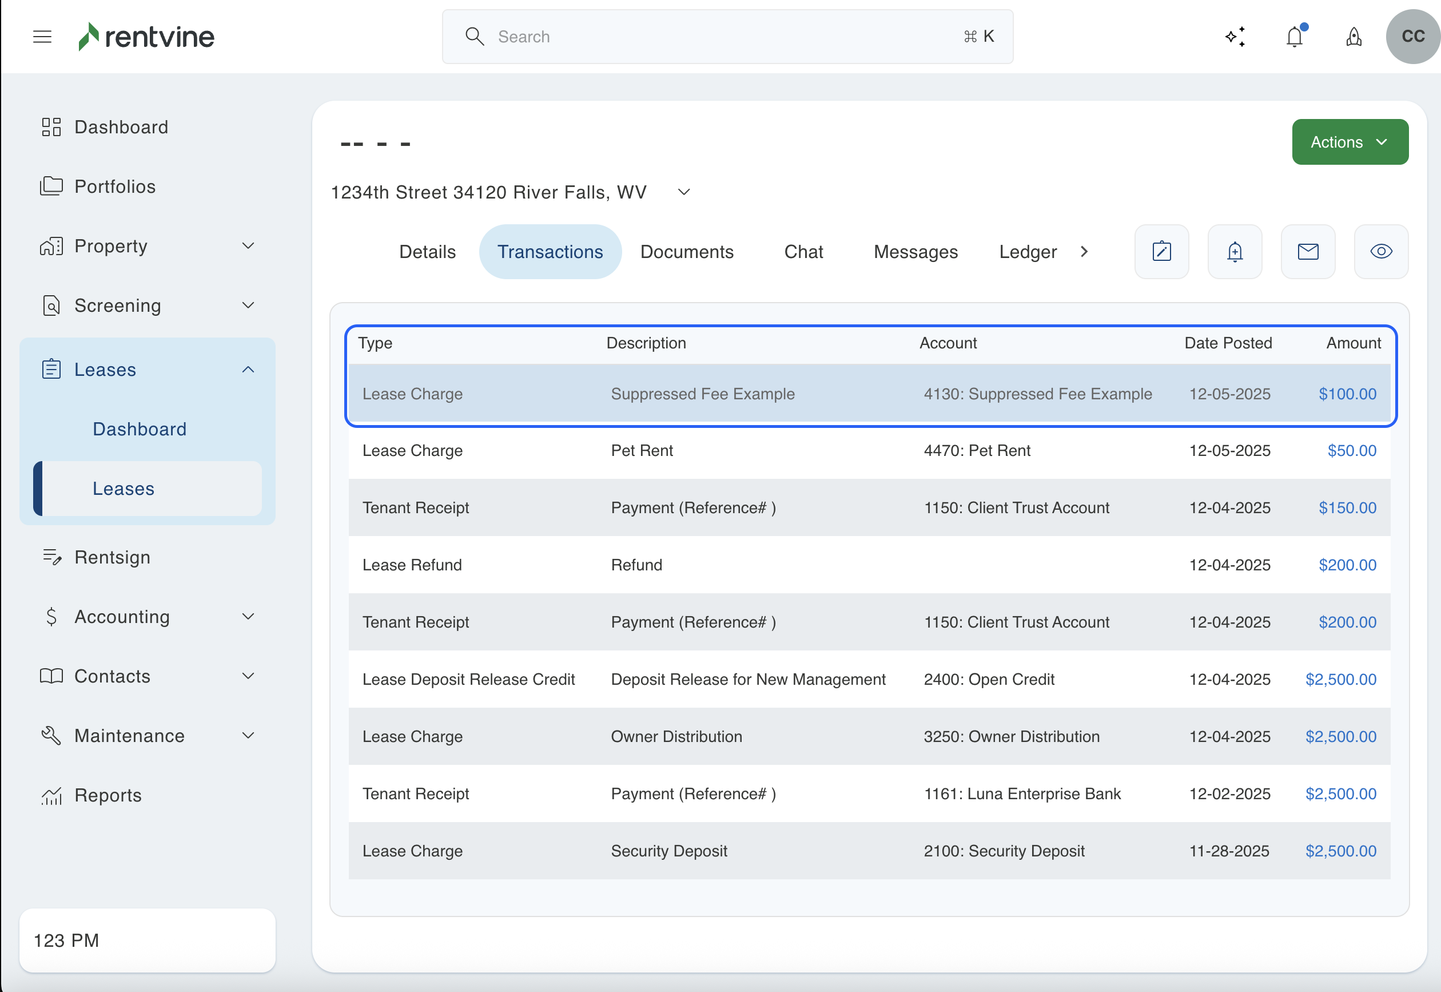1441x992 pixels.
Task: Collapse the Leases sidebar section
Action: [248, 370]
